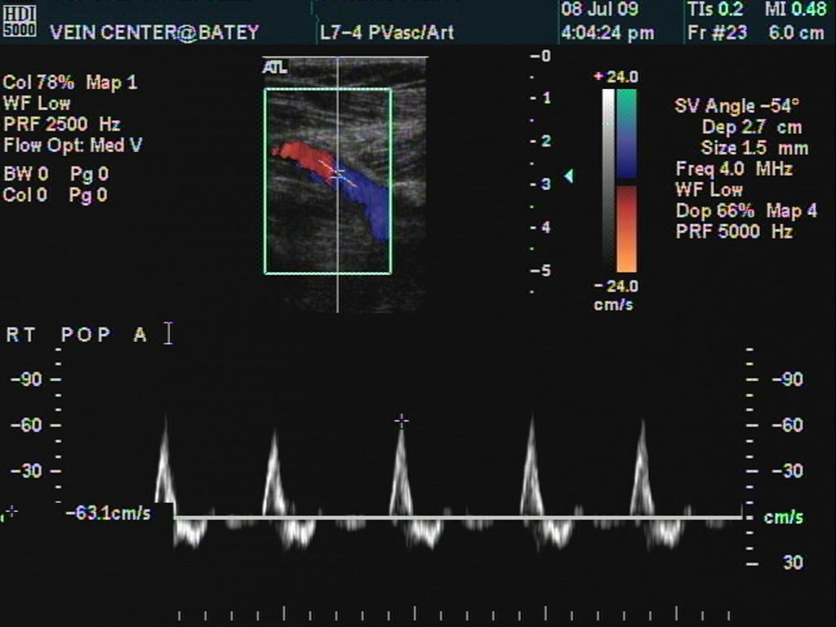Click the red-orange negative flow color bar
Screen dimensions: 836x627
[x=626, y=229]
